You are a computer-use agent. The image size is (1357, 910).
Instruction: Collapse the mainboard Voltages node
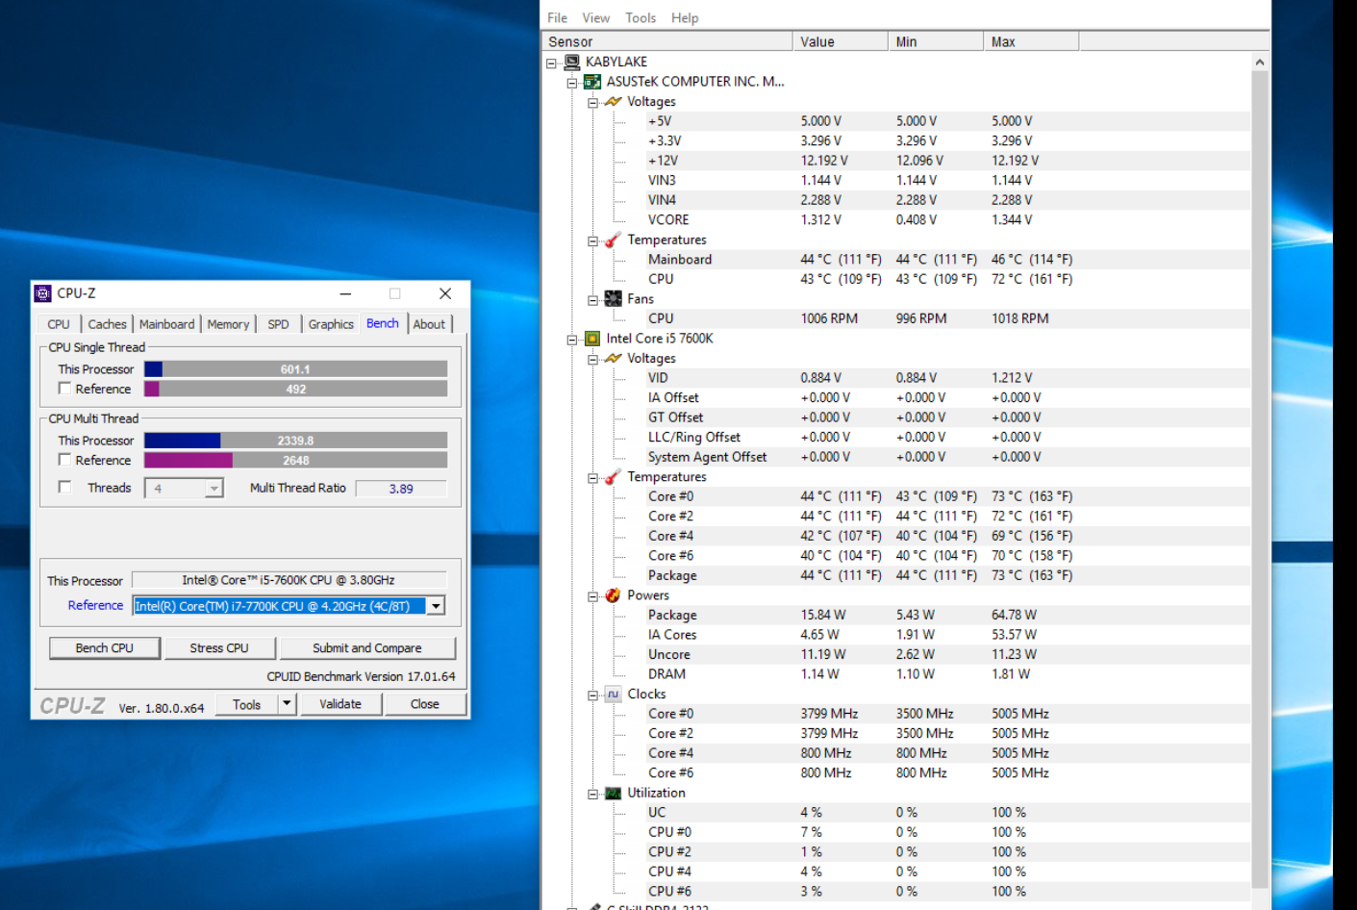pos(593,102)
